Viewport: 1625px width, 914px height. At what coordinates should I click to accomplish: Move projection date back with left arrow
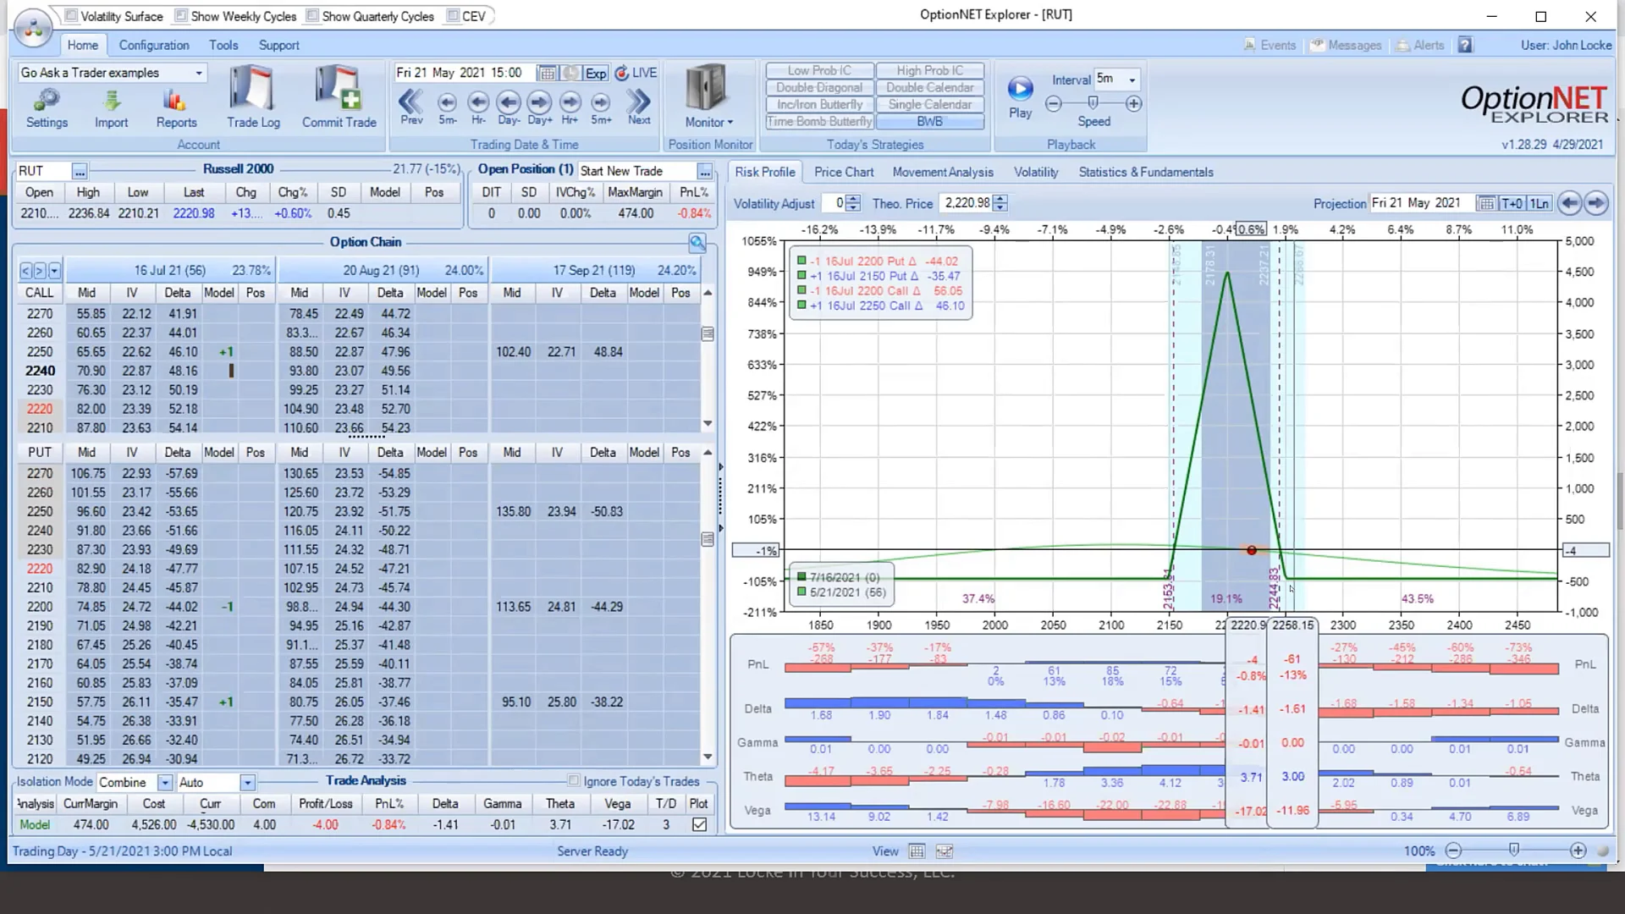click(1569, 203)
